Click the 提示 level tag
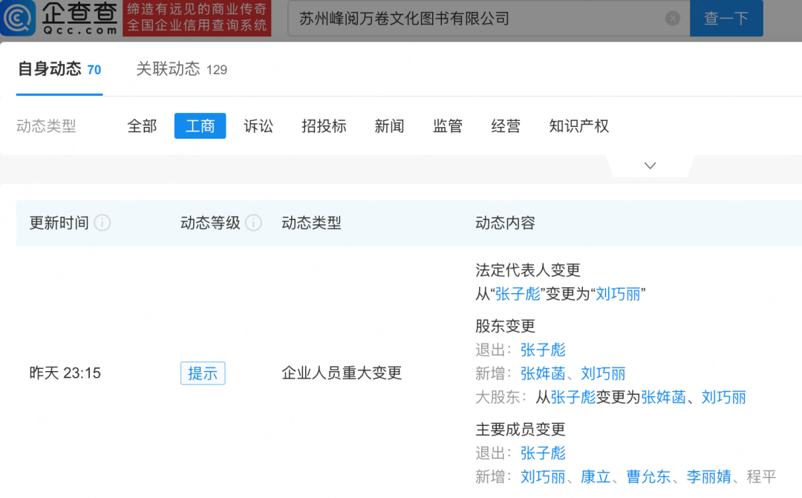This screenshot has width=802, height=498. pyautogui.click(x=203, y=373)
